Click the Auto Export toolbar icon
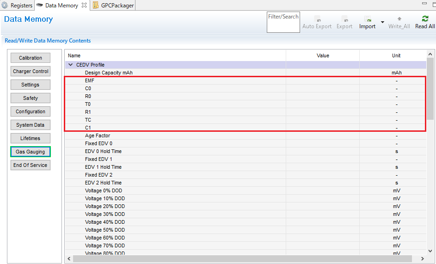 (317, 19)
